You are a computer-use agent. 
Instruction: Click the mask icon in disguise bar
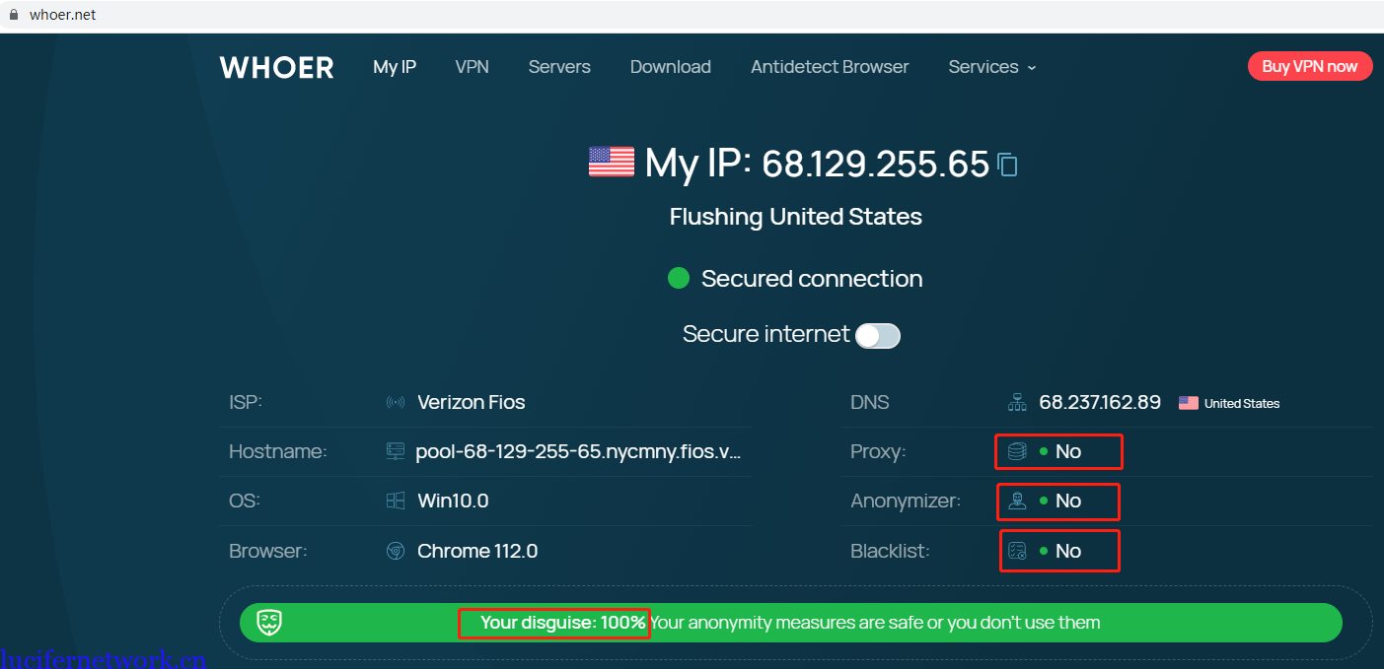[x=269, y=623]
